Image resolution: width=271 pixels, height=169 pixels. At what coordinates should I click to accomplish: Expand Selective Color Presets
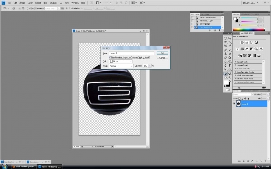[x=236, y=82]
